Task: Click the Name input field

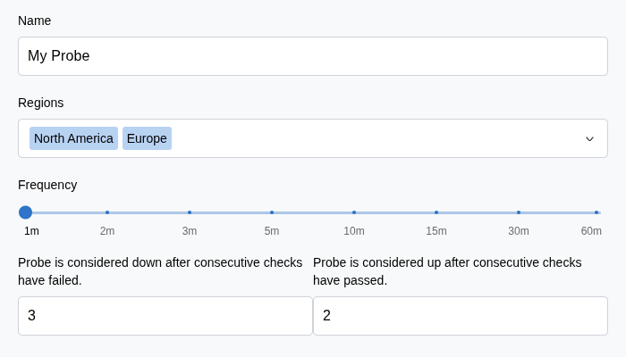Action: point(313,56)
